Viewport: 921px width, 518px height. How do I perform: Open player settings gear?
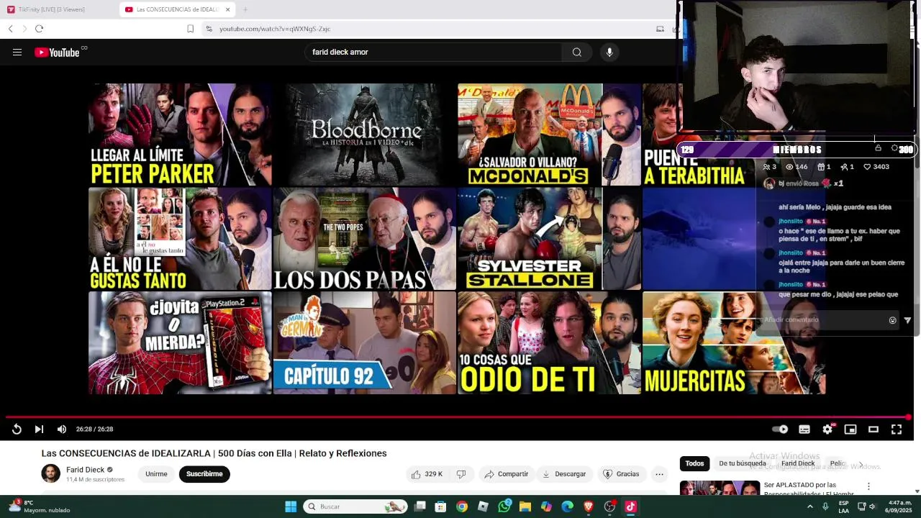click(827, 430)
